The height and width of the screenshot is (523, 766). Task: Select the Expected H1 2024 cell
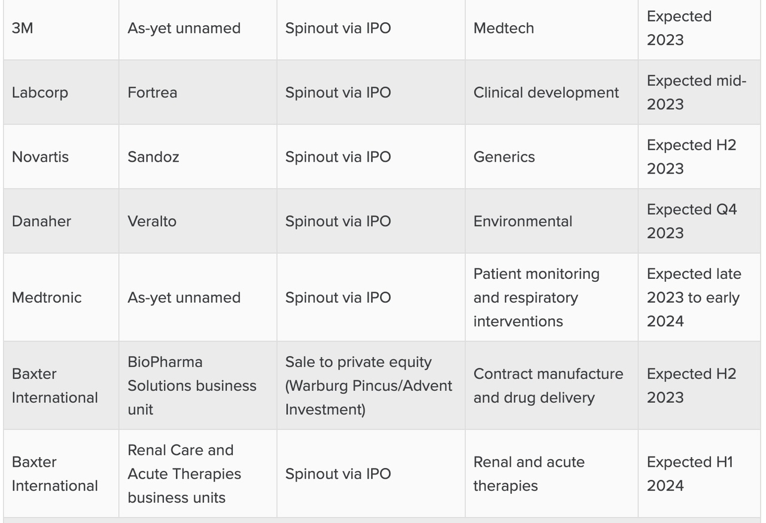coord(689,473)
